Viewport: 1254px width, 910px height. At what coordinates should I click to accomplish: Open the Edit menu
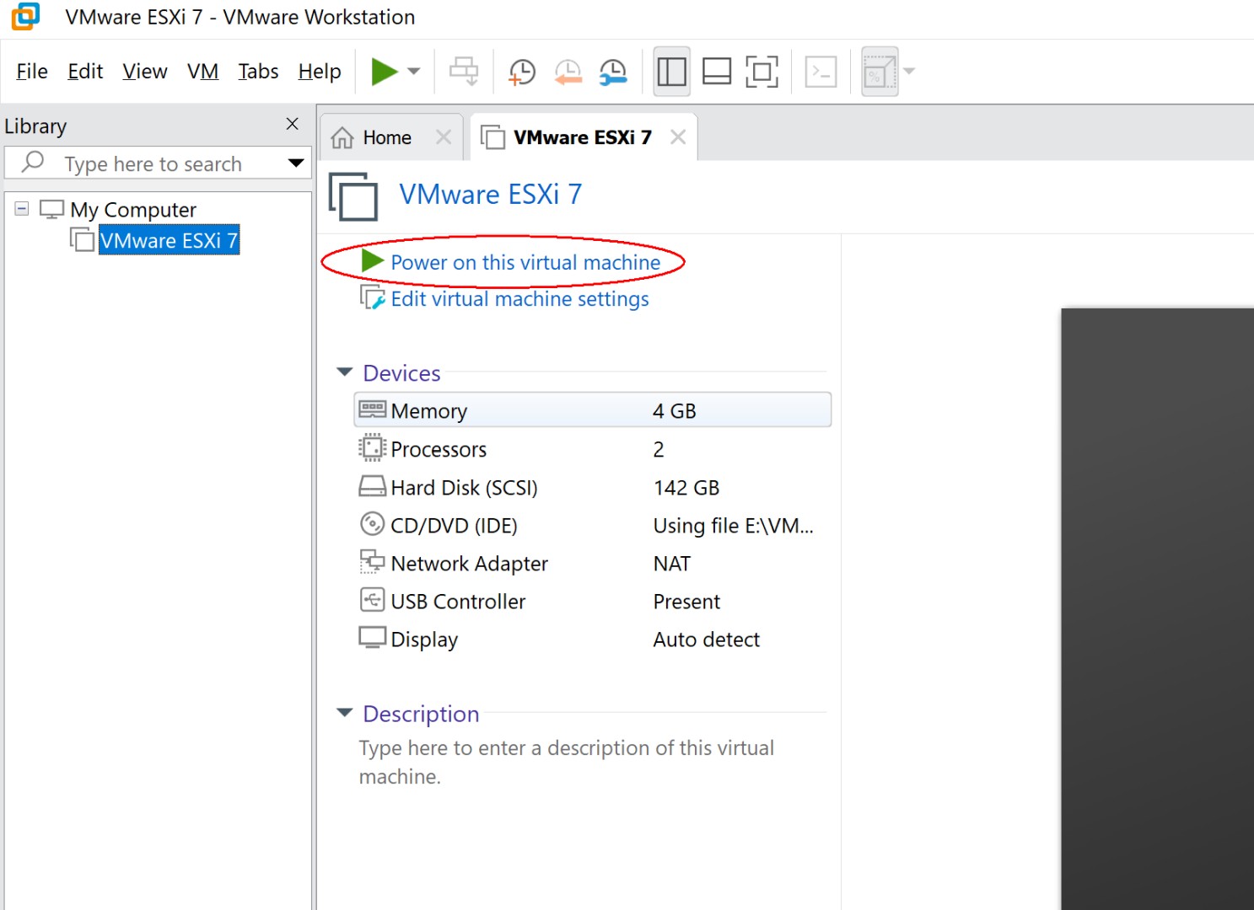[x=85, y=72]
